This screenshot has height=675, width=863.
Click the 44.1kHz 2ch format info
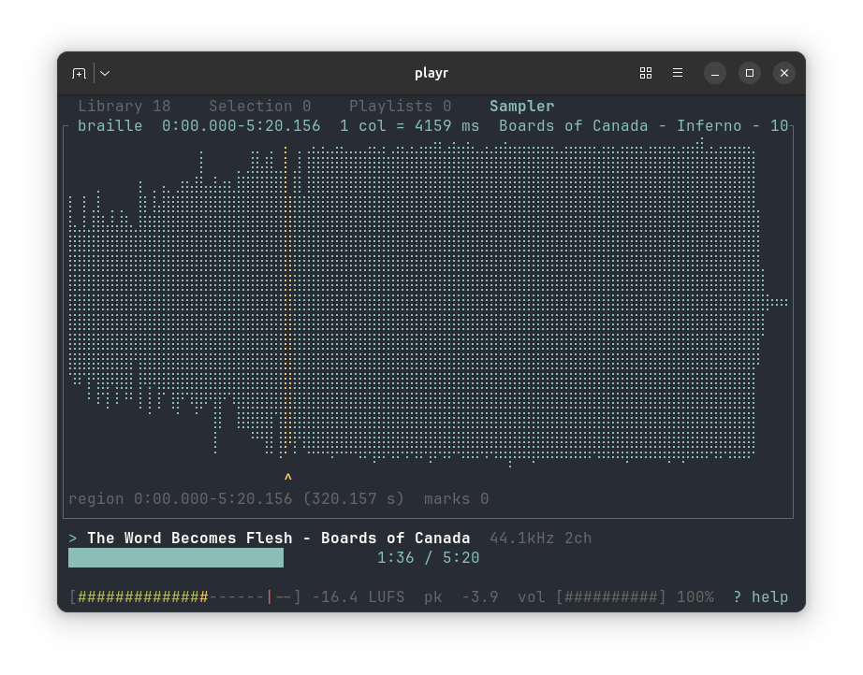540,539
